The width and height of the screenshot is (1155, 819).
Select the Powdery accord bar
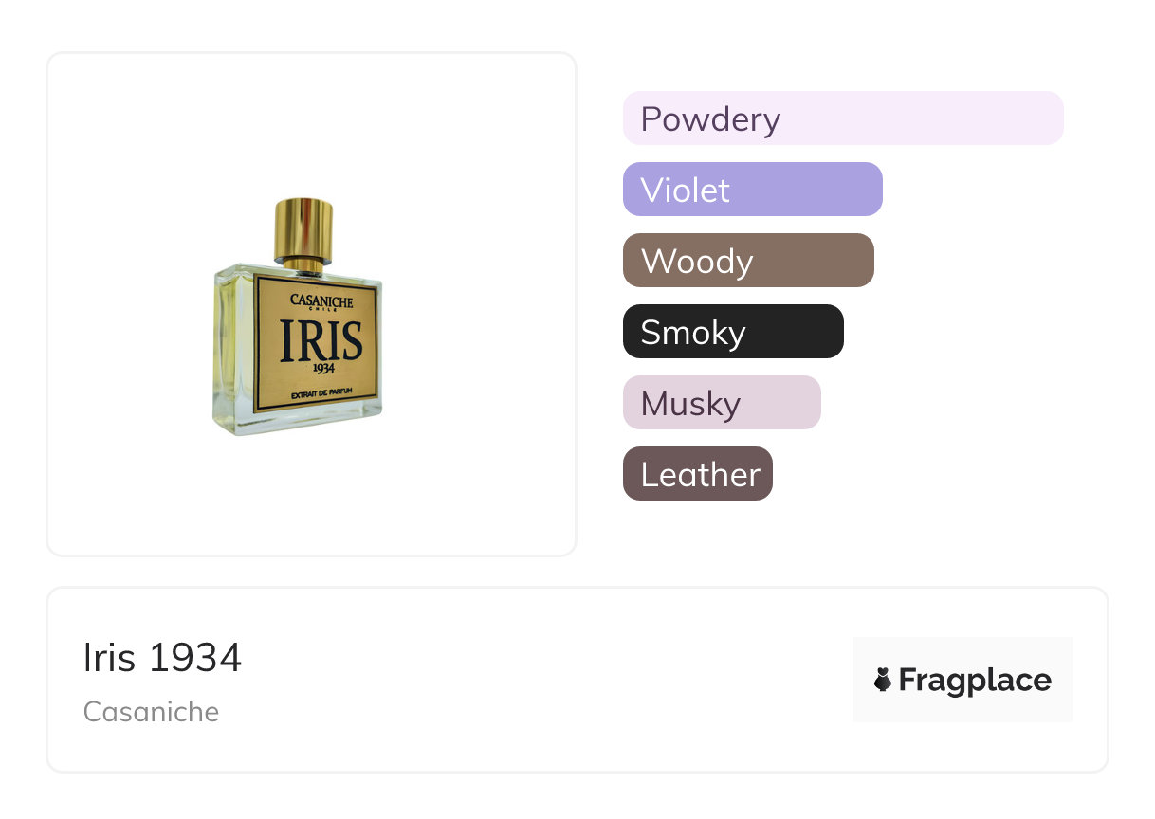842,118
